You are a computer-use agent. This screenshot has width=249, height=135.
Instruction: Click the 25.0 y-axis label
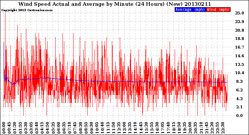click(240, 13)
